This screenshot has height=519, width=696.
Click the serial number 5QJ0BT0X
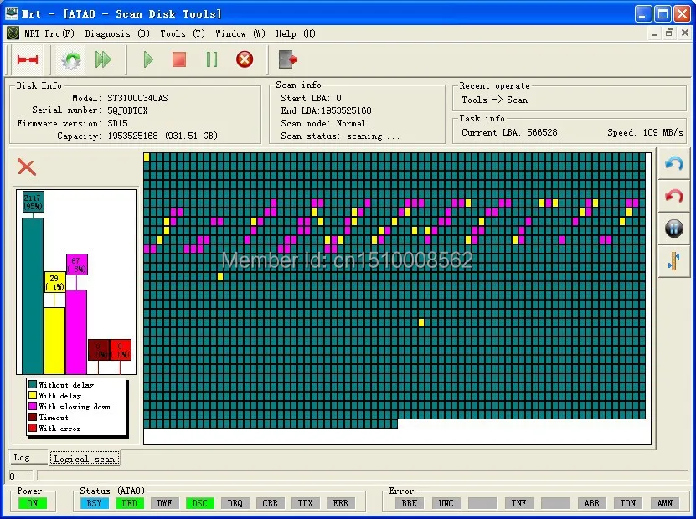click(127, 110)
